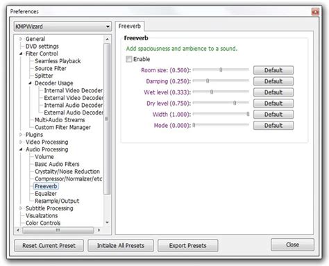
Task: Select Multi-Audio Streams tree item
Action: point(60,120)
